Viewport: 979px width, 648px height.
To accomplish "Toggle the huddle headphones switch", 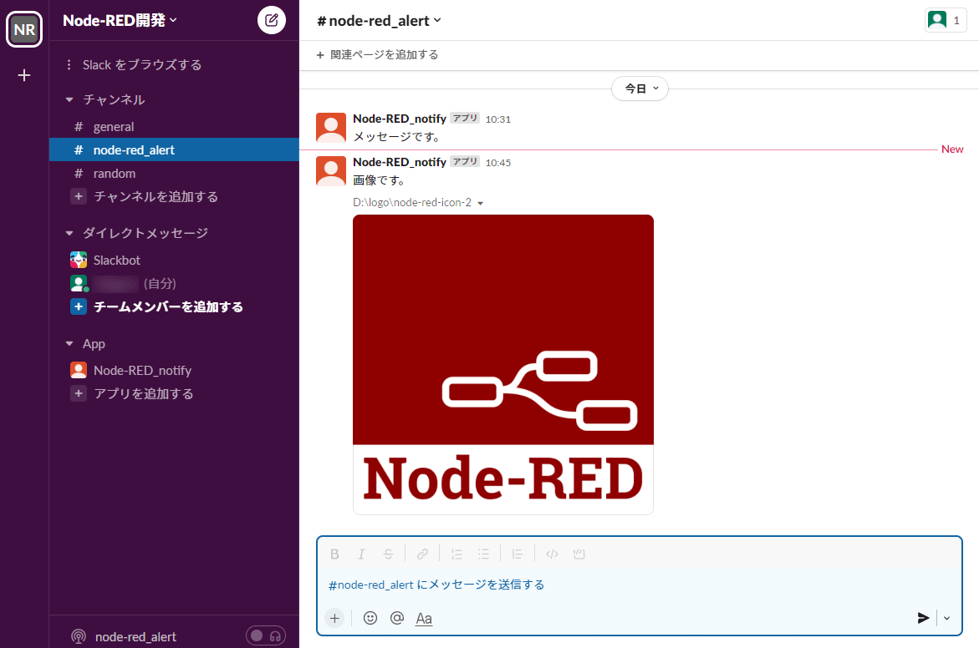I will coord(266,635).
